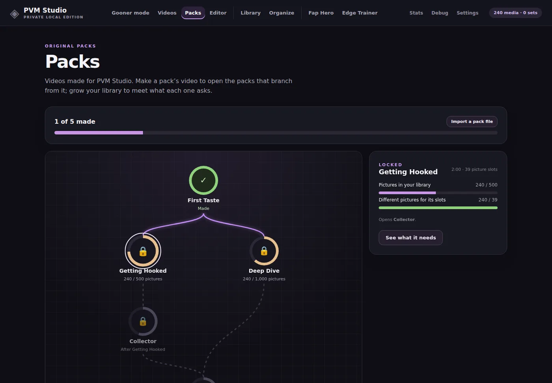Switch to the Videos tab
This screenshot has height=383, width=552.
pos(167,13)
